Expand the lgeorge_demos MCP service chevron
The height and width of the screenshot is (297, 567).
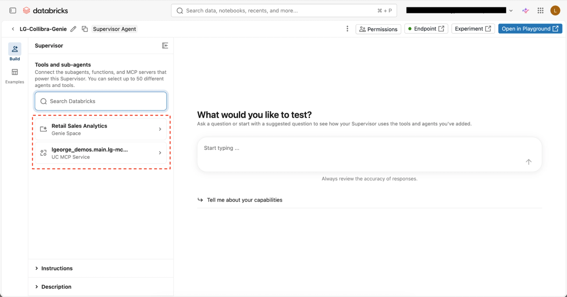click(160, 153)
